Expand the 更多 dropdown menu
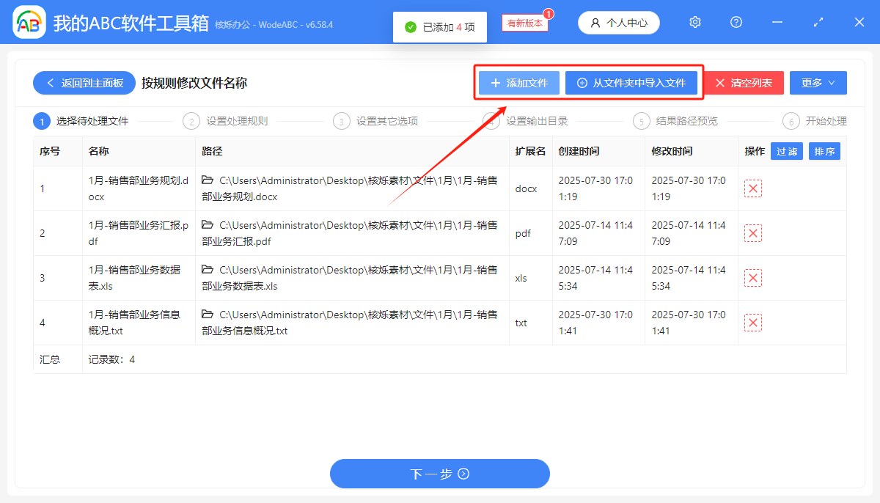The height and width of the screenshot is (503, 880). pos(818,82)
